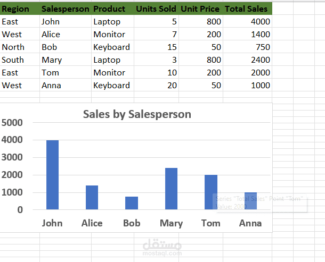Image resolution: width=325 pixels, height=262 pixels.
Task: Select the North region cell
Action: pos(13,47)
